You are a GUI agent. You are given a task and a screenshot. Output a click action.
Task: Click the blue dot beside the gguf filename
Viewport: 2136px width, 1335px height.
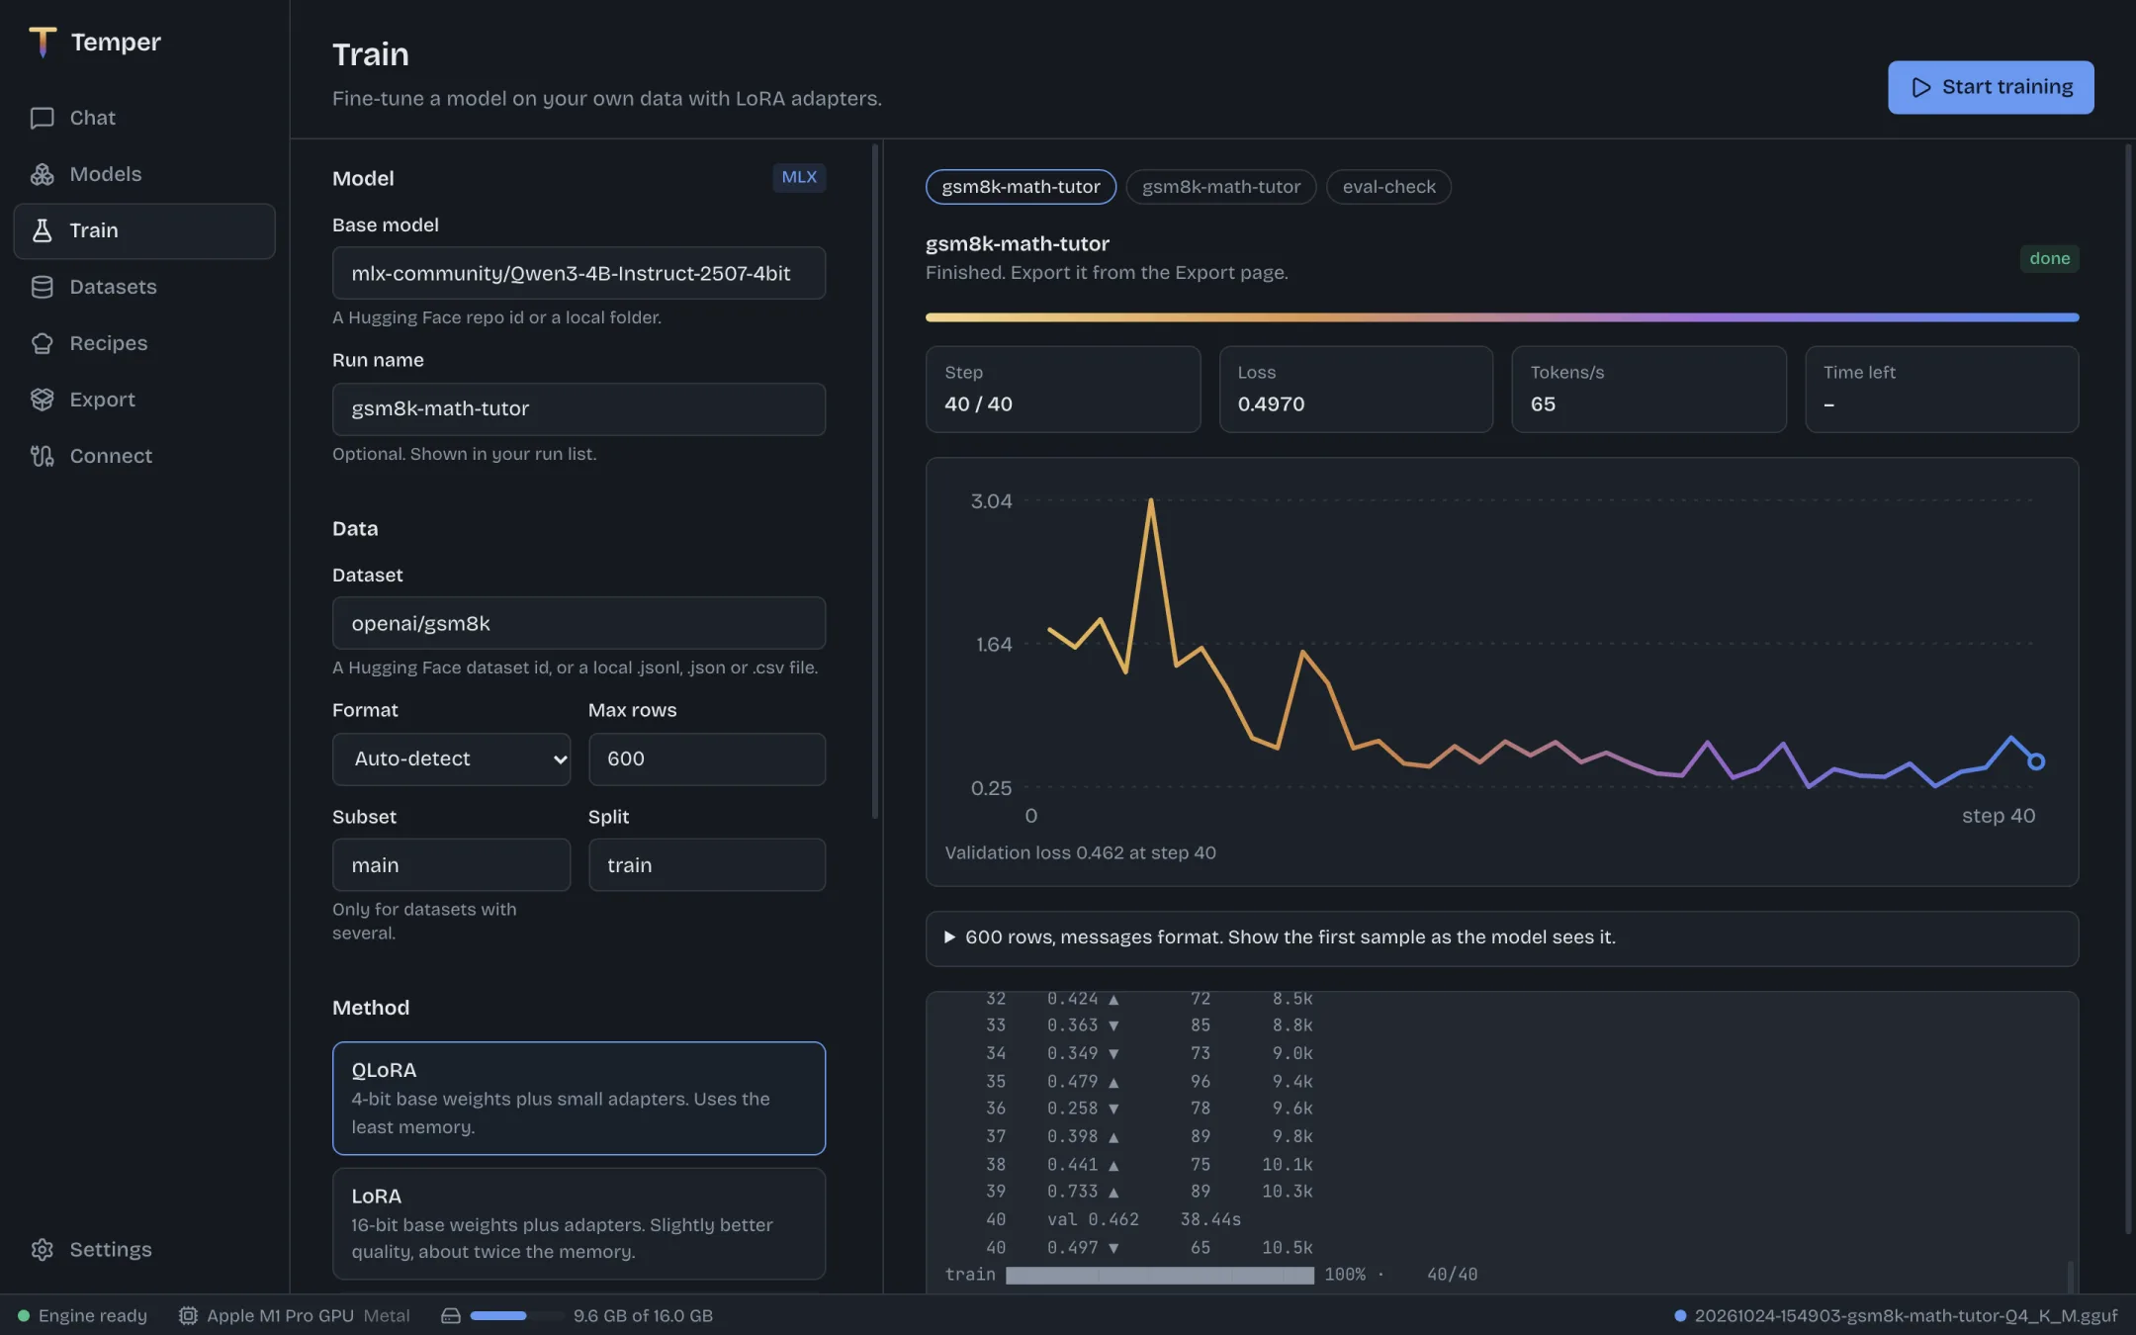pyautogui.click(x=1679, y=1315)
